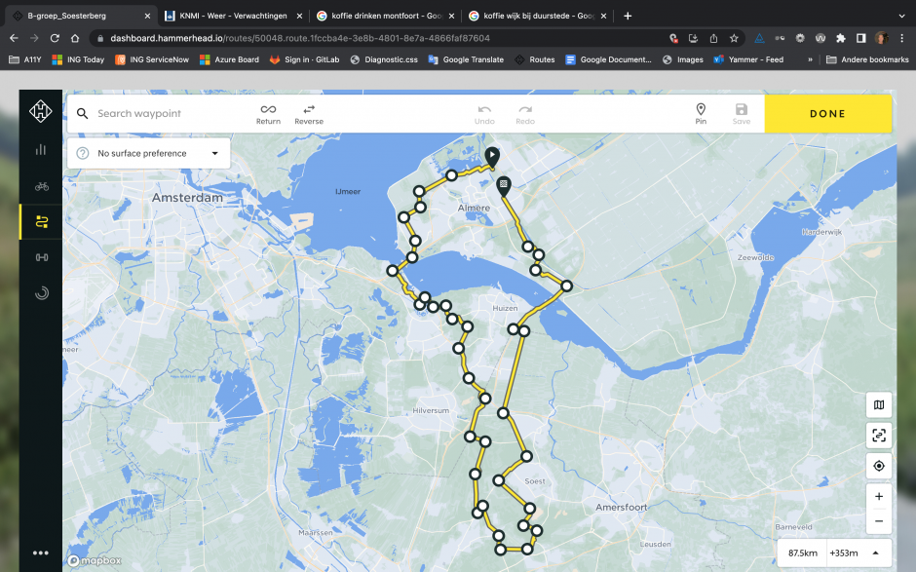Screen dimensions: 916x572
Task: Go forward in browser history
Action: coord(34,38)
